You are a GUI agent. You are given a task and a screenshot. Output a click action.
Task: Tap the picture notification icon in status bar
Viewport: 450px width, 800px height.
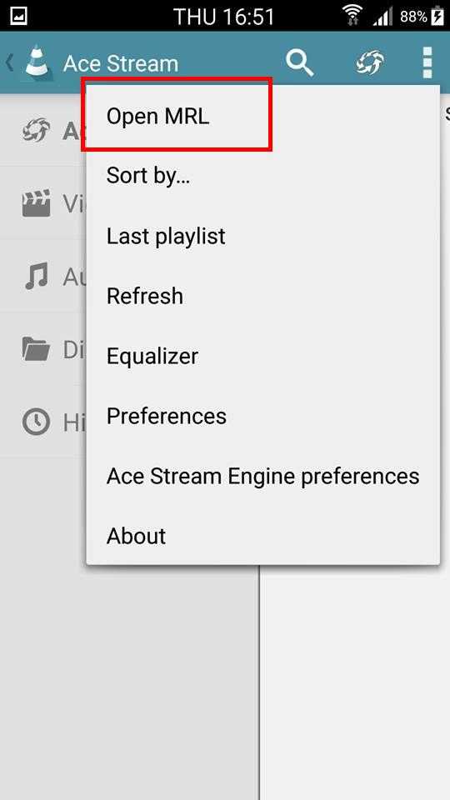click(x=19, y=17)
